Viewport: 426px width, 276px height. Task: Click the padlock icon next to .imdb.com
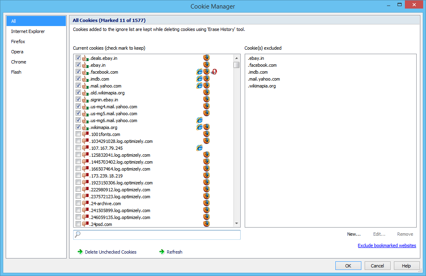pyautogui.click(x=84, y=78)
